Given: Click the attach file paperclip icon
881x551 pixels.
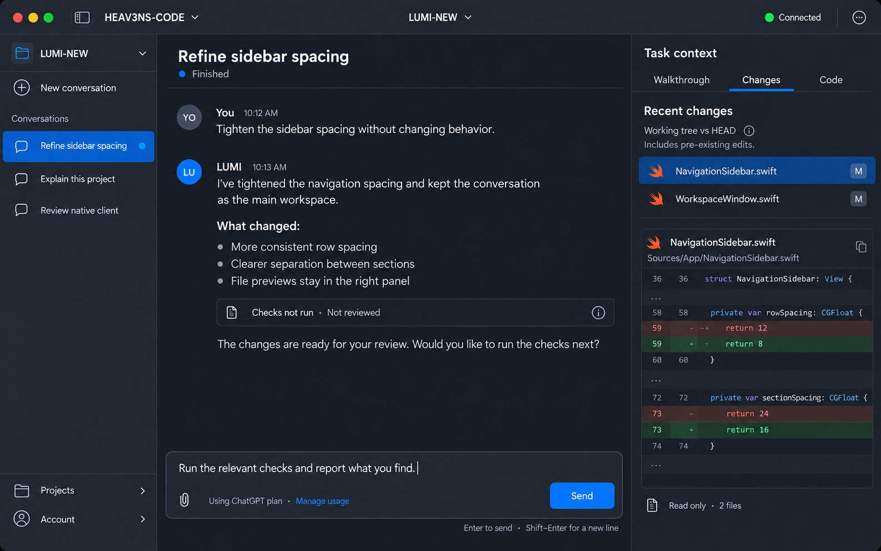Looking at the screenshot, I should pyautogui.click(x=184, y=500).
